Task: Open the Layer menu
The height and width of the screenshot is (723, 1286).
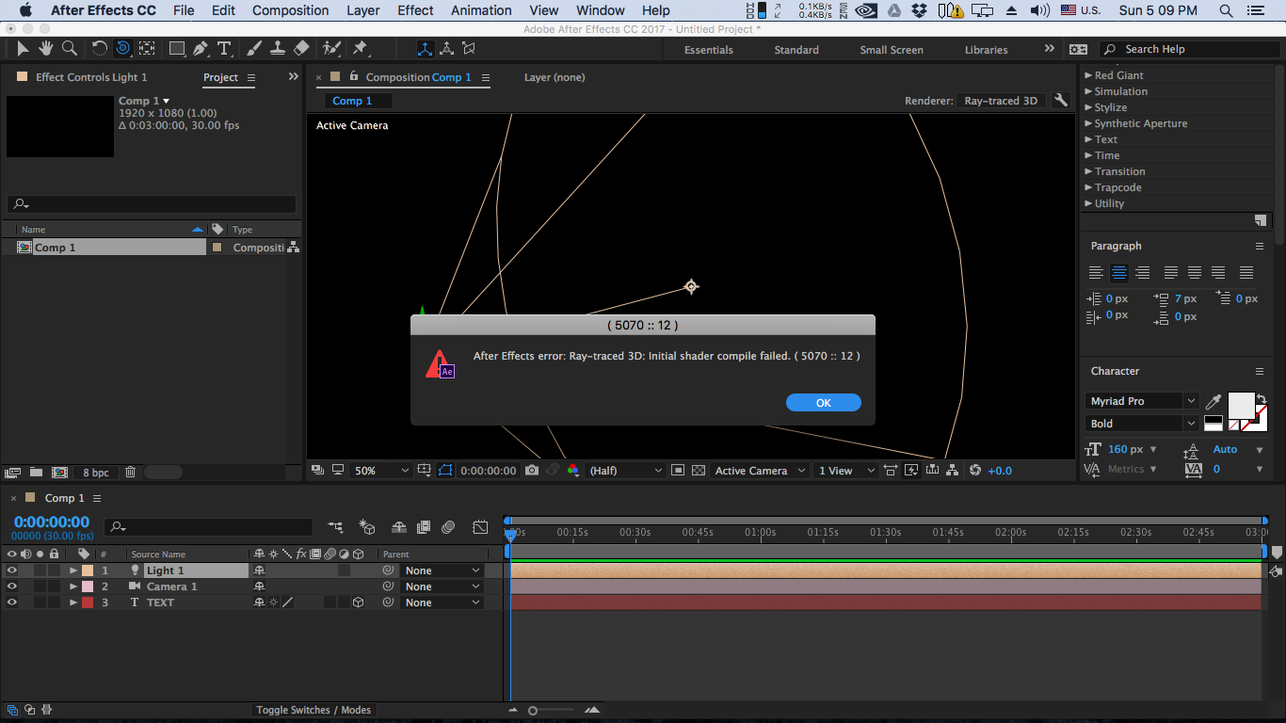Action: 363,10
